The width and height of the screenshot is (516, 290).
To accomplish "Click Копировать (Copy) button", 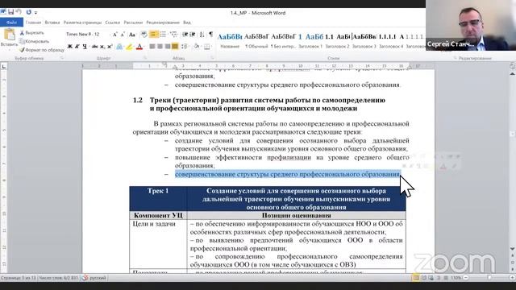I will click(x=34, y=41).
